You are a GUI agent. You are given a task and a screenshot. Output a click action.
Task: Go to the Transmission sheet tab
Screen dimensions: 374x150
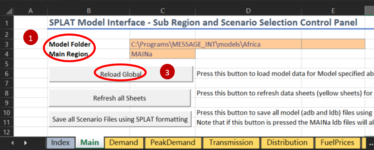(x=231, y=143)
